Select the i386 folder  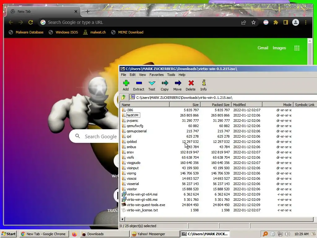[x=130, y=110]
